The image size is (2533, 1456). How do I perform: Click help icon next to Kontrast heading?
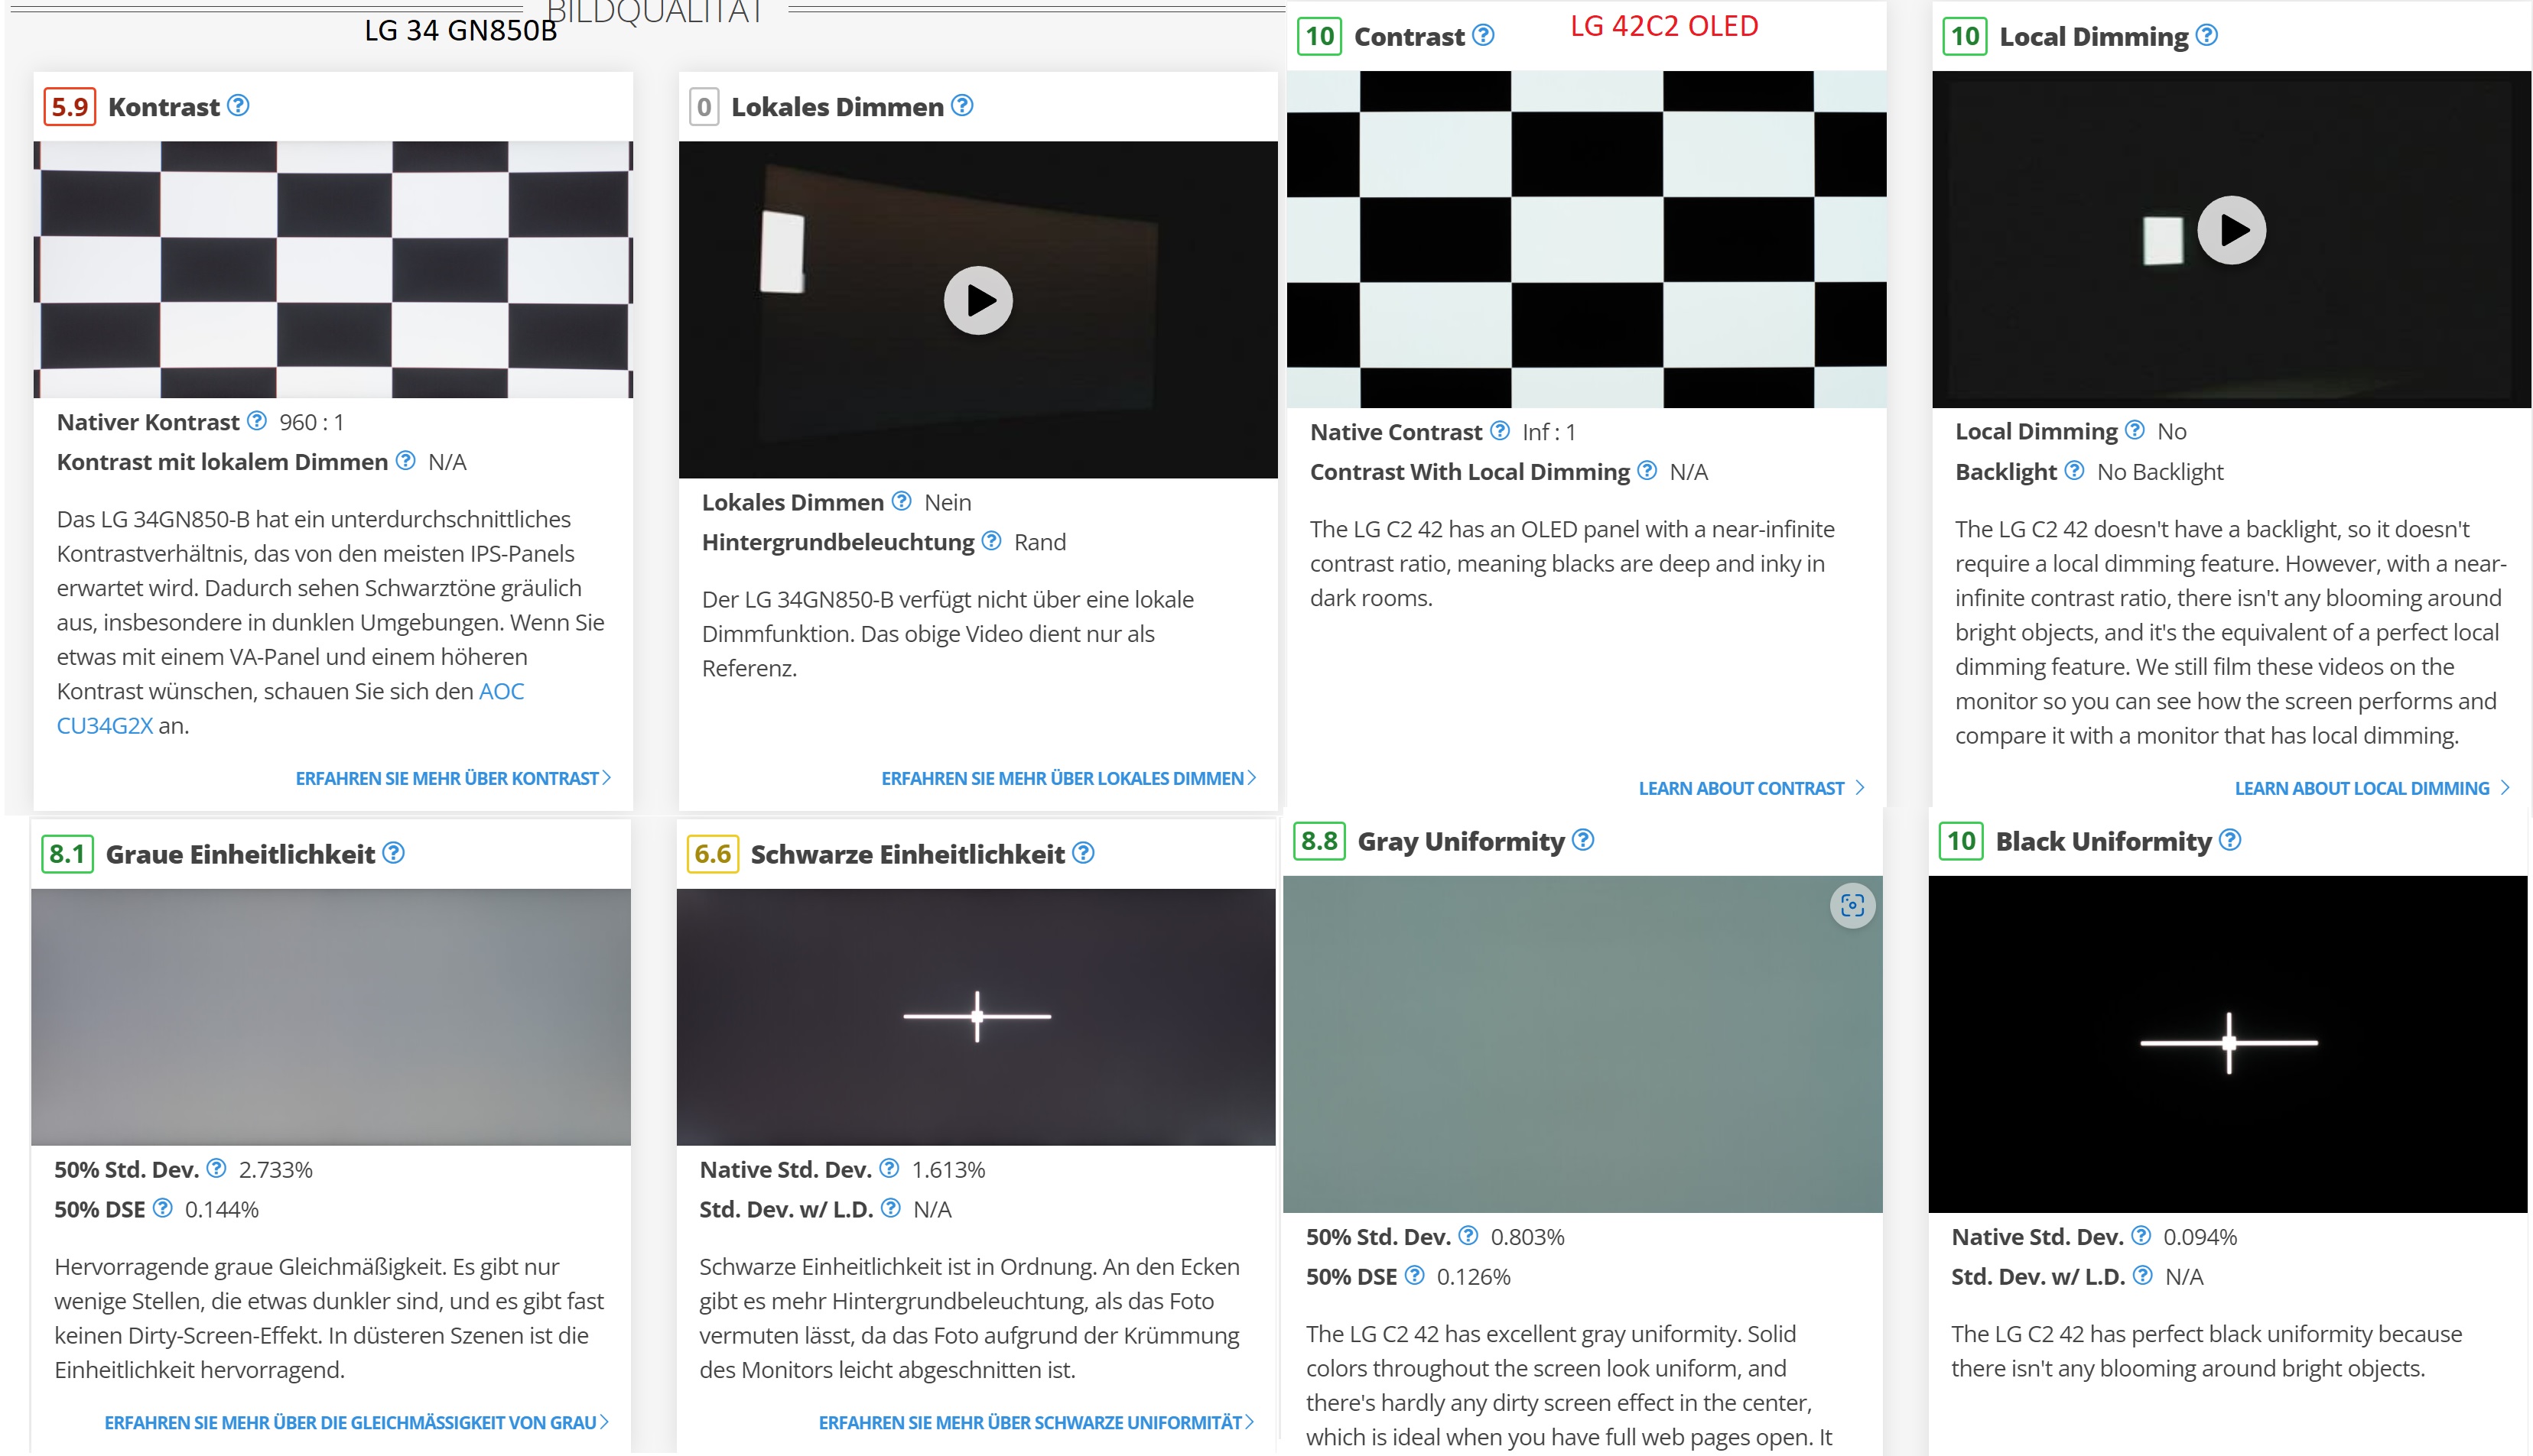tap(238, 105)
